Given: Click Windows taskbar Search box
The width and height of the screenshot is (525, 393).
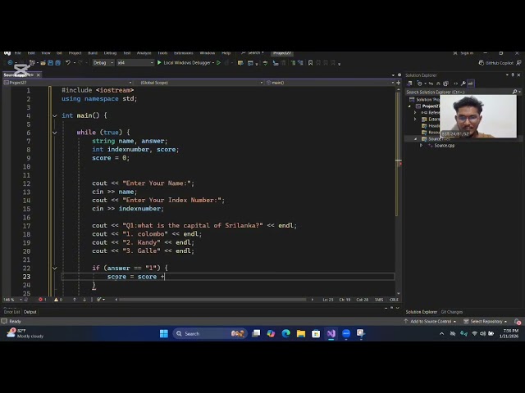Looking at the screenshot, I should pos(210,333).
